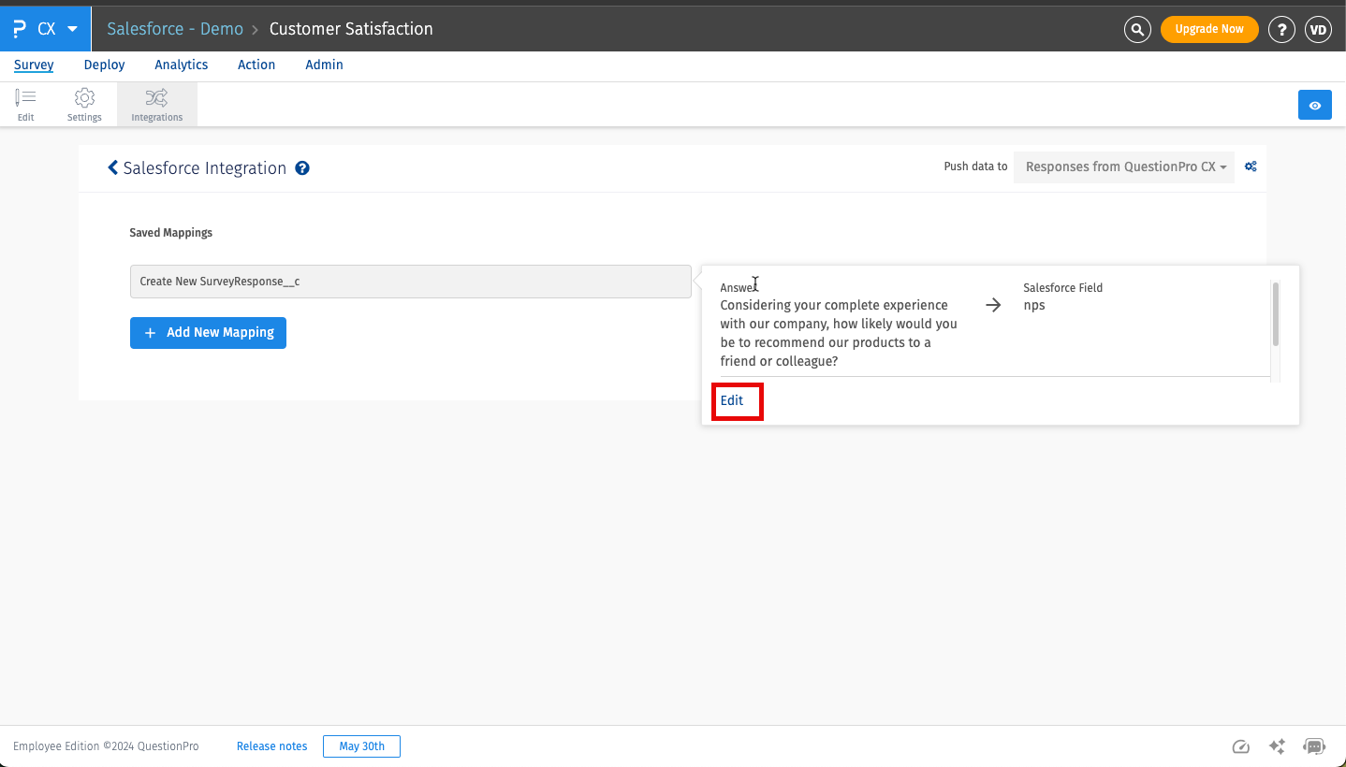This screenshot has width=1346, height=767.
Task: Click the Upgrade Now button
Action: click(x=1208, y=29)
